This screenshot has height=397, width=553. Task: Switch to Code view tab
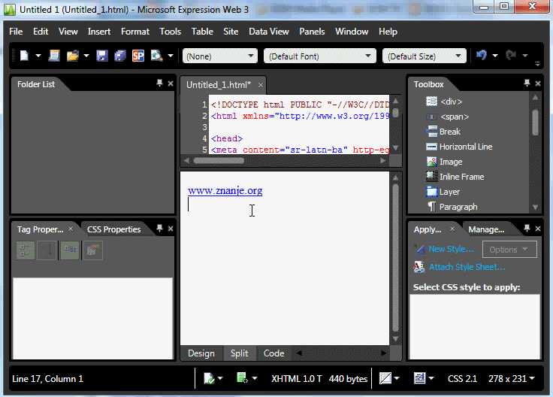273,353
